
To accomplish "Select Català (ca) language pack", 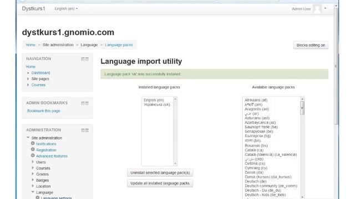I will pyautogui.click(x=254, y=150).
